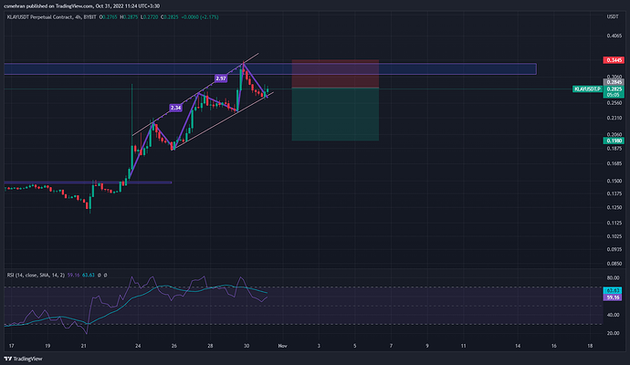Click the purple support line near 0.1500
This screenshot has width=630, height=365.
coord(88,182)
